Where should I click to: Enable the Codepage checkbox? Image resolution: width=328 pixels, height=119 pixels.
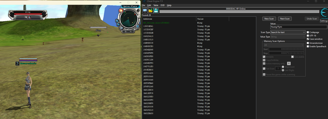pos(308,32)
